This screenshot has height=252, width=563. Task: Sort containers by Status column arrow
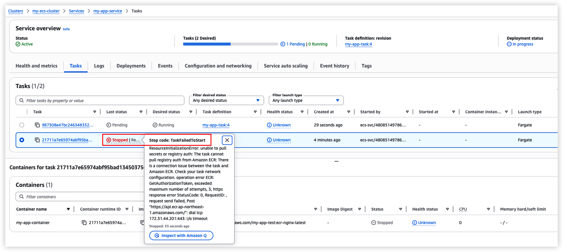(400, 209)
